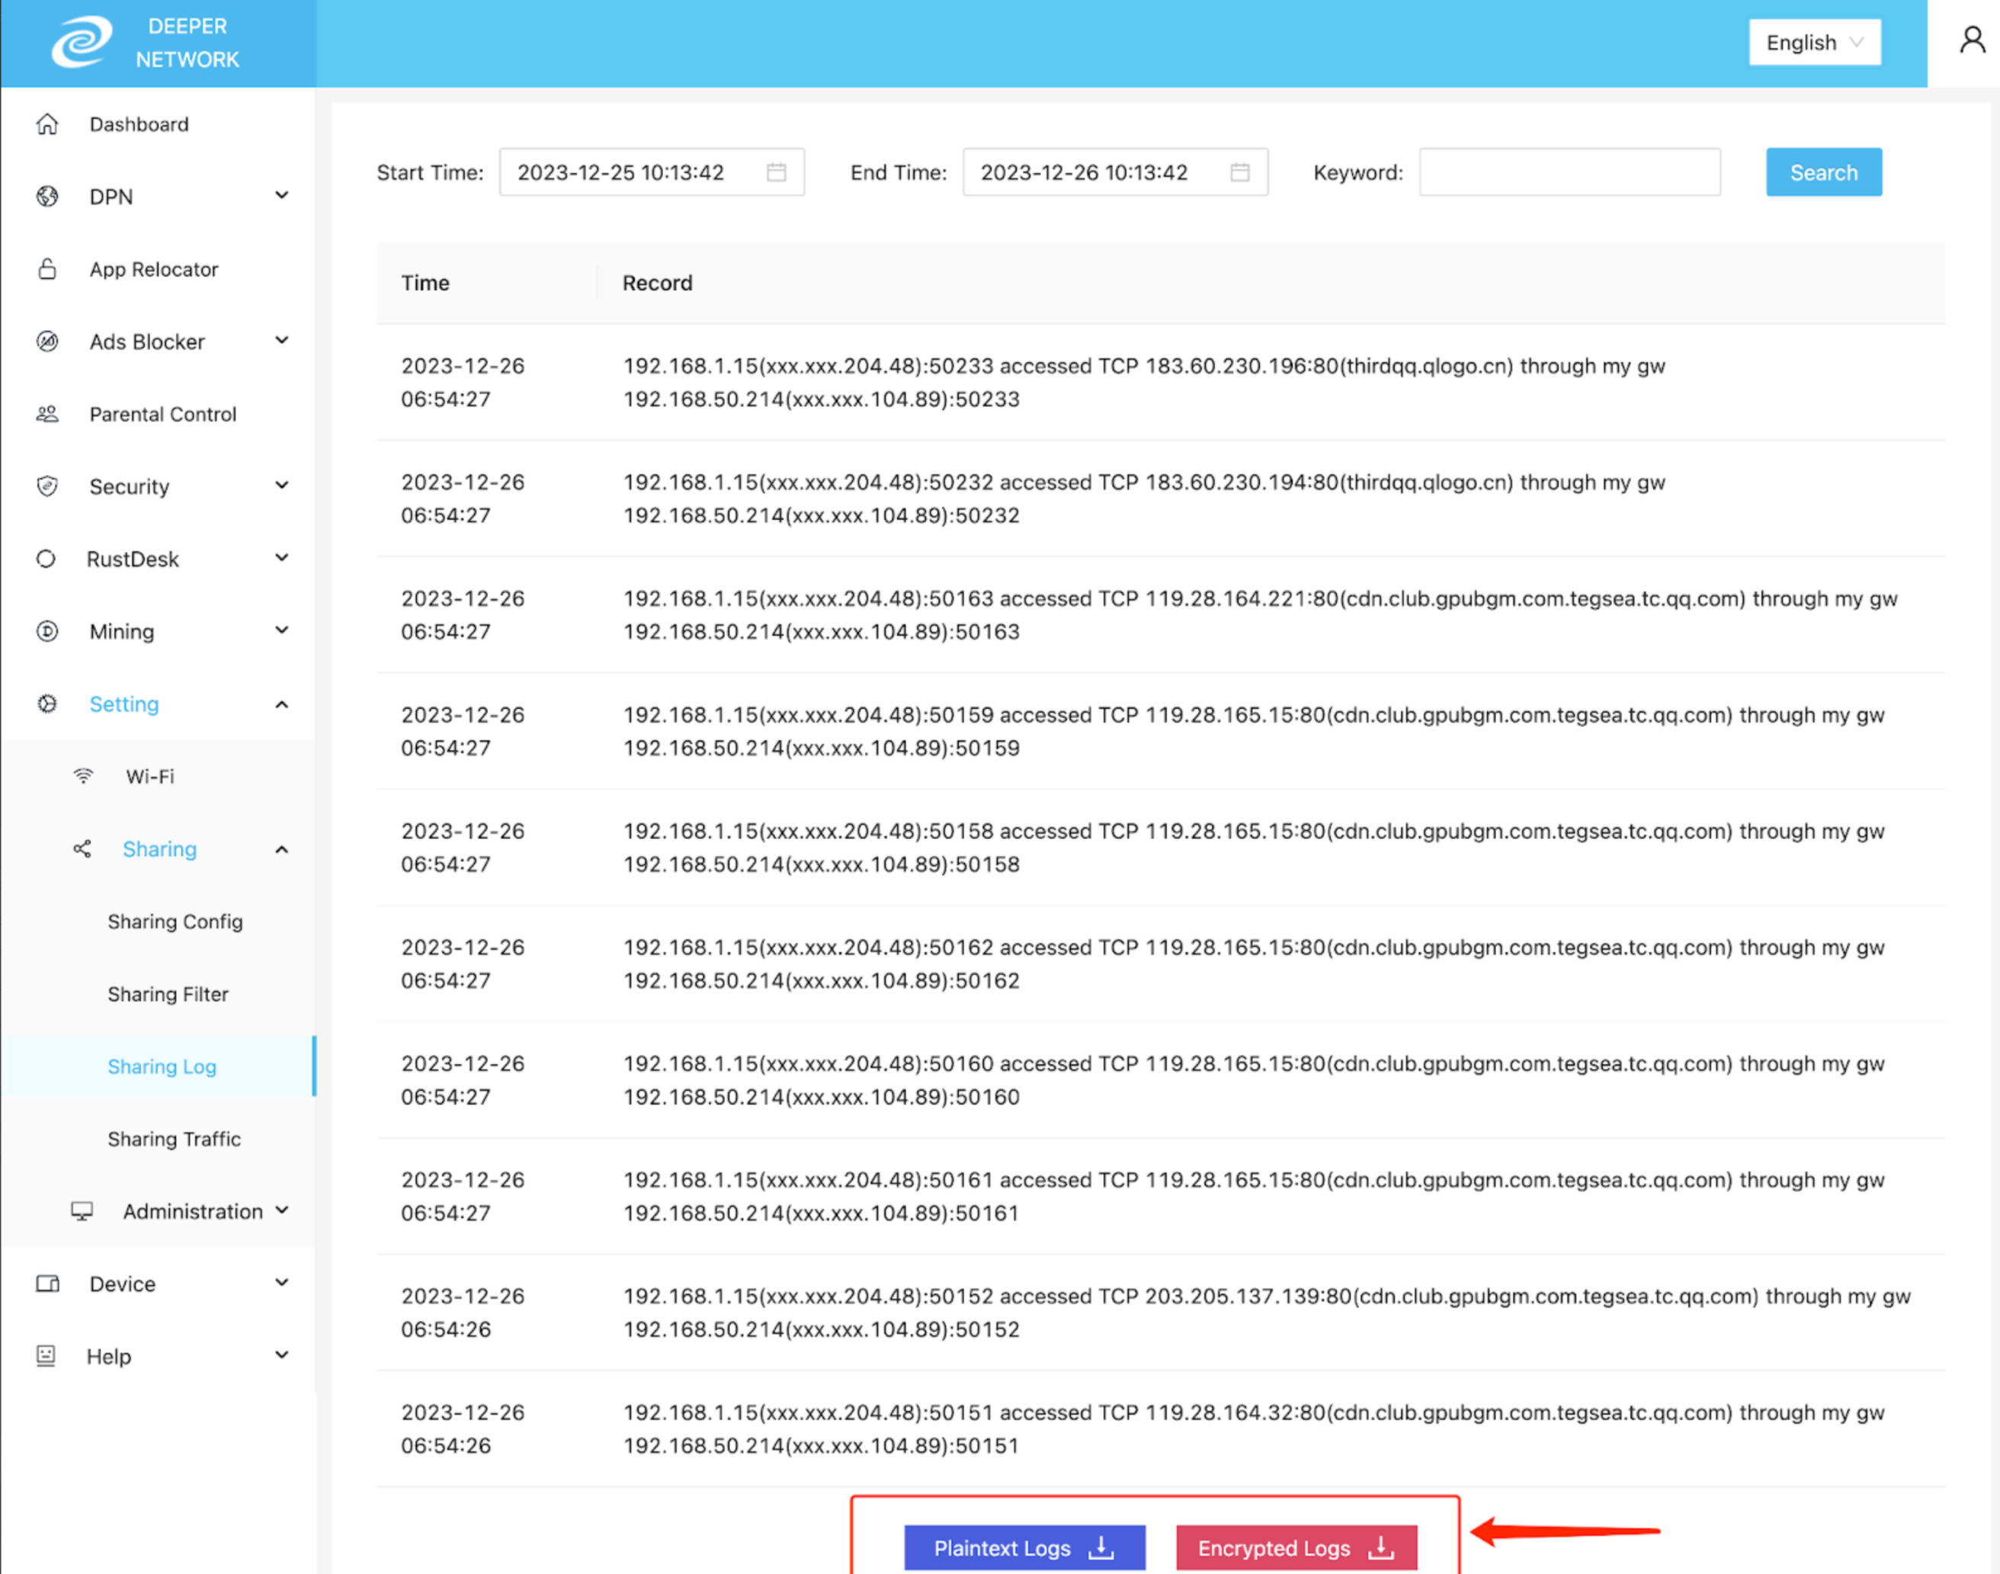Click the Parental Control people icon
This screenshot has width=2000, height=1574.
47,414
